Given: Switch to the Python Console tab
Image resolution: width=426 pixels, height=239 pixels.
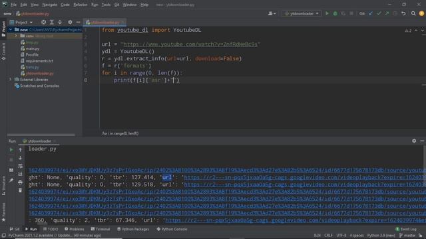Looking at the screenshot, I should point(172,229).
